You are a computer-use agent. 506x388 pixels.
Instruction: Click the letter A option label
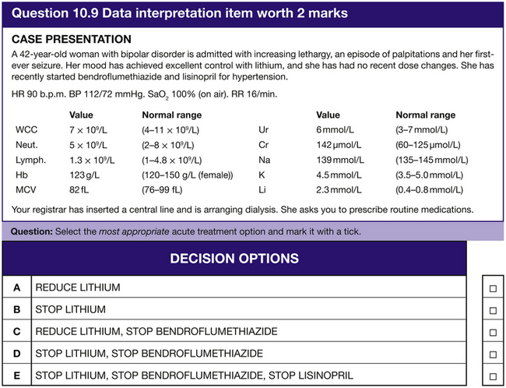tap(16, 287)
